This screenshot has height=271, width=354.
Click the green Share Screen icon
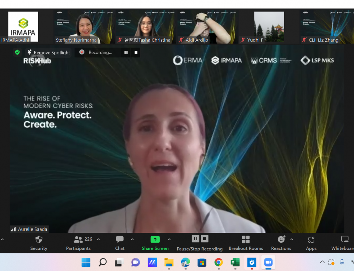[x=155, y=240]
